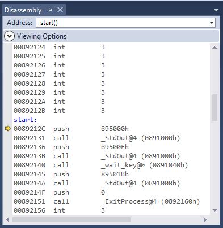Select the start: label line

pos(26,120)
